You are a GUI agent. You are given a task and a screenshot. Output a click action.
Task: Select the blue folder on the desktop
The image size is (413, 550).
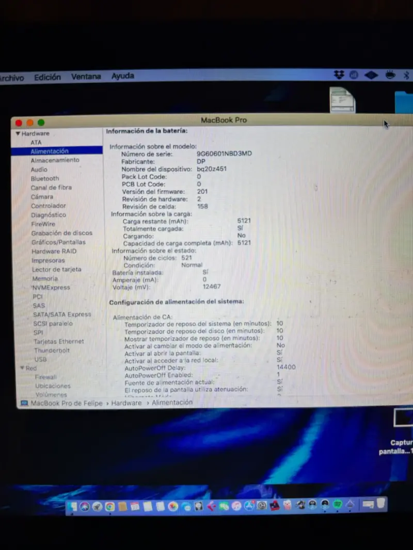pyautogui.click(x=404, y=102)
